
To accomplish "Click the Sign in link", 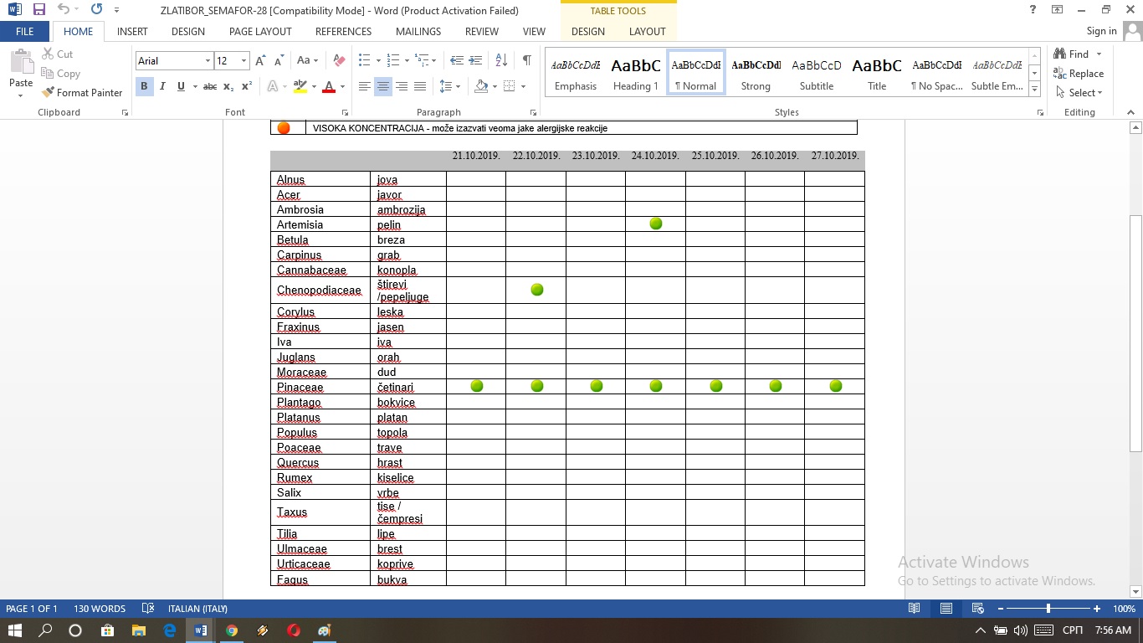I will [x=1101, y=31].
